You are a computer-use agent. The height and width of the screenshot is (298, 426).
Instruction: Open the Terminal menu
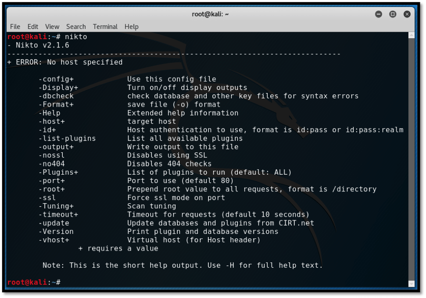pyautogui.click(x=105, y=27)
